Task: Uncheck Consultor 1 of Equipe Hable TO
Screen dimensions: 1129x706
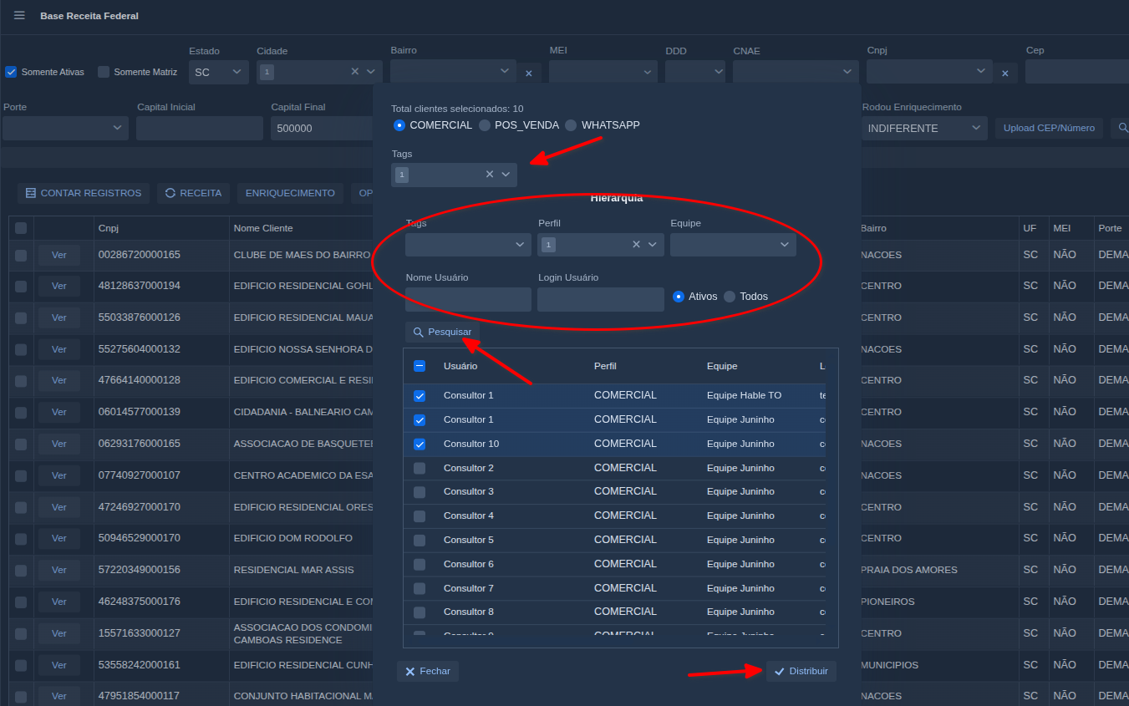Action: pos(420,395)
